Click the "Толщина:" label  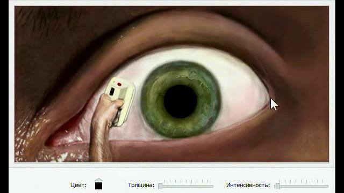[x=141, y=185]
